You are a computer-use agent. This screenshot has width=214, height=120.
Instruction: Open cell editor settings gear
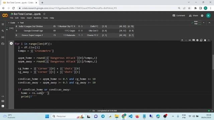click(197, 40)
